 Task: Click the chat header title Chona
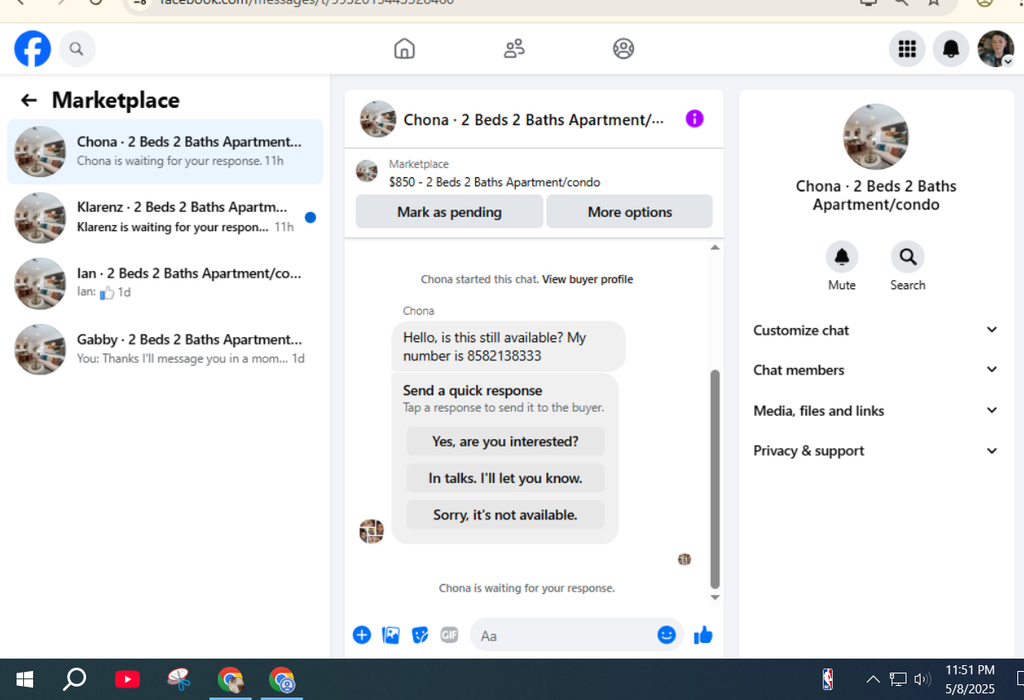[x=533, y=120]
